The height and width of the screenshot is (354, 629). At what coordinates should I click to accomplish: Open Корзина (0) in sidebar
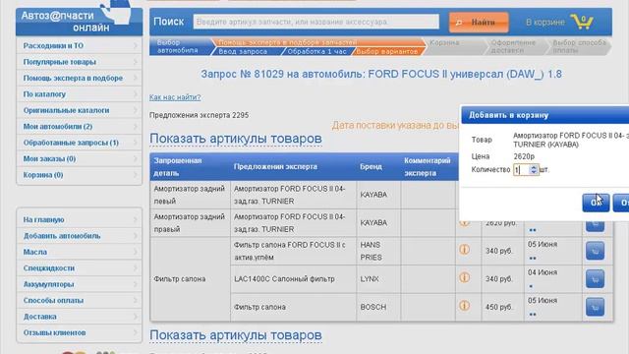79,175
